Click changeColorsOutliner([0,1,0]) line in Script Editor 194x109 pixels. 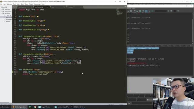pos(143,65)
